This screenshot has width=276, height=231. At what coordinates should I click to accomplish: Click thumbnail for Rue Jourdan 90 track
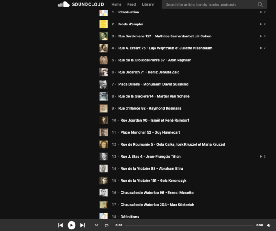[x=103, y=120]
